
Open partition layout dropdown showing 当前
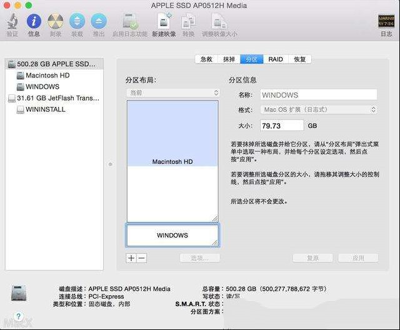tap(173, 92)
